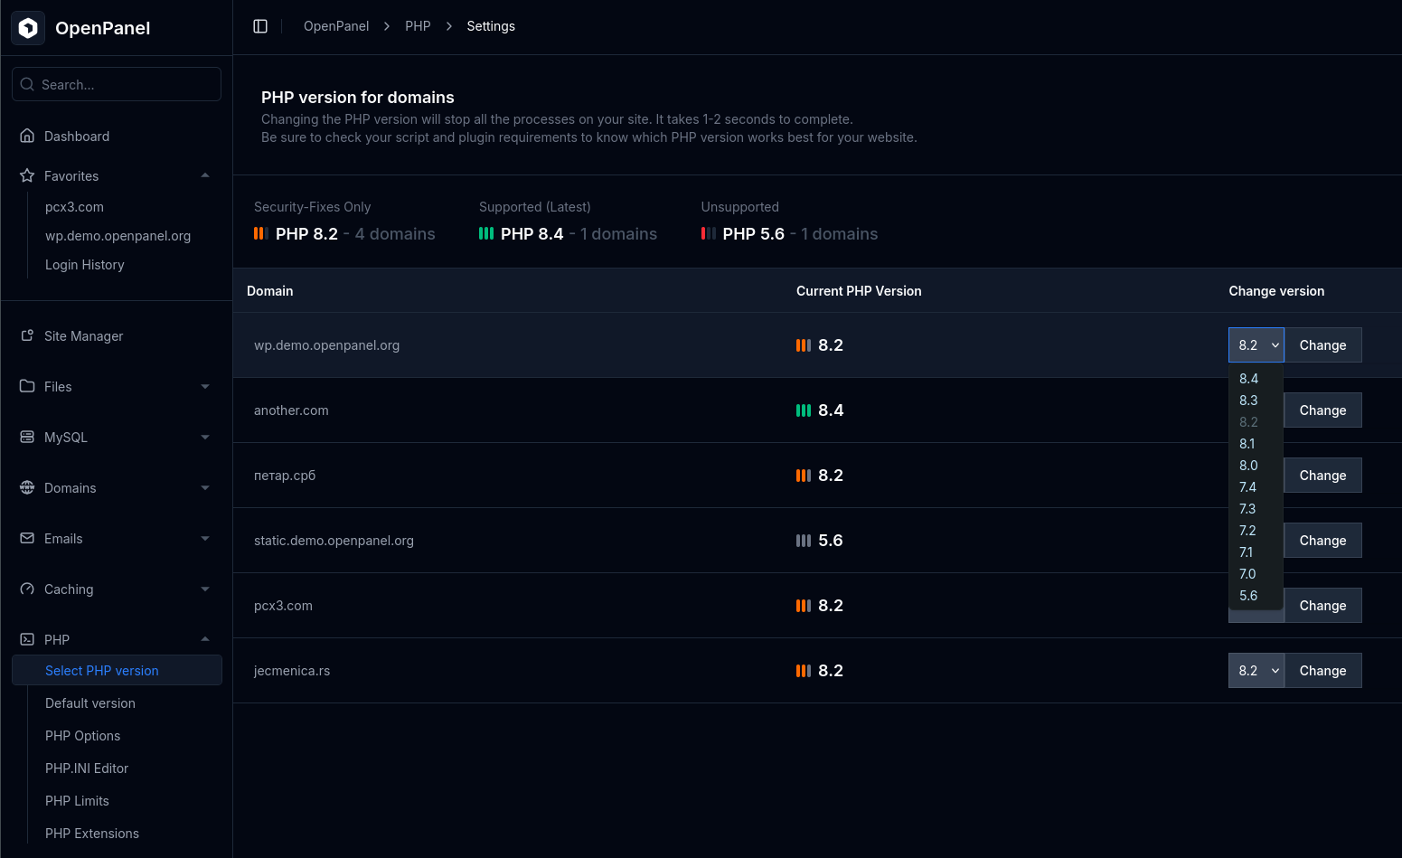Image resolution: width=1402 pixels, height=858 pixels.
Task: Click the OpenPanel logo icon
Action: (28, 28)
